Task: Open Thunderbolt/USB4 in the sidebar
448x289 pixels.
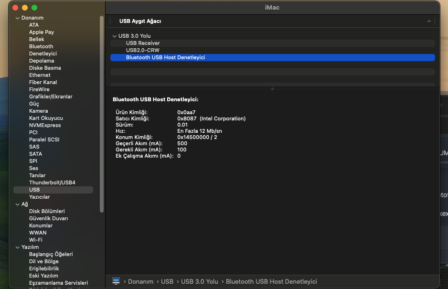Action: 52,182
